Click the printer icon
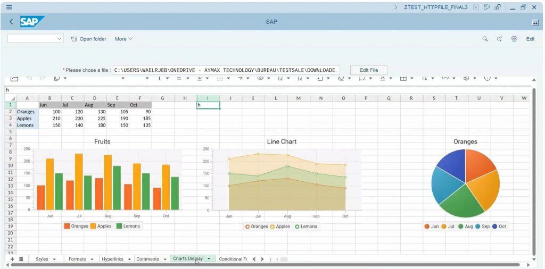This screenshot has height=269, width=545. click(514, 39)
